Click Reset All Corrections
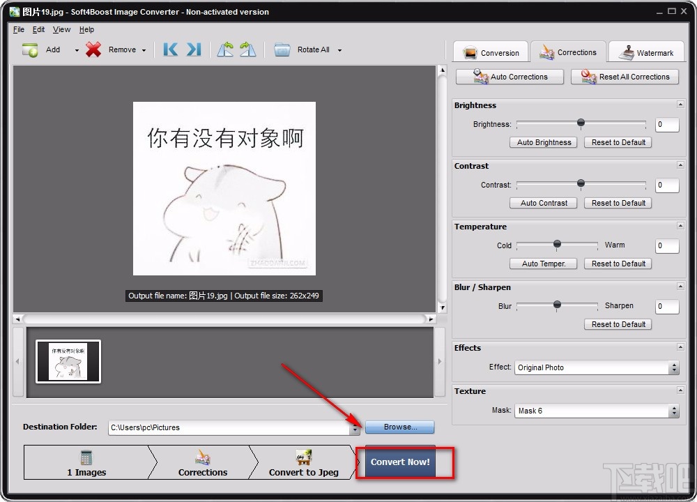Screen dimensions: 697x502 [625, 77]
